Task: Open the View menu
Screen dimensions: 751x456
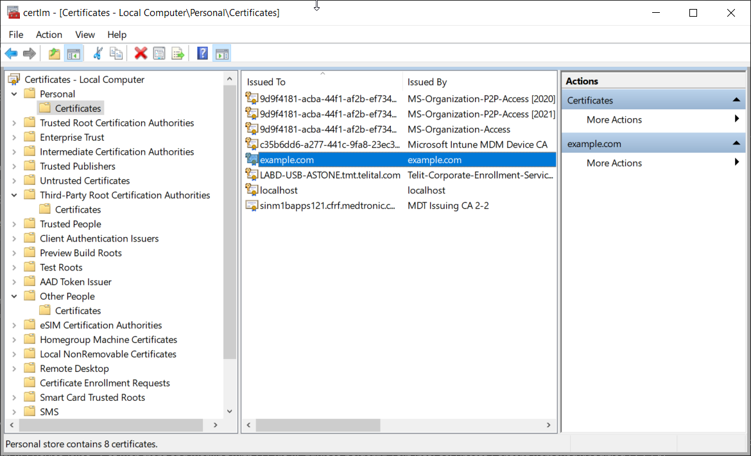Action: (85, 35)
